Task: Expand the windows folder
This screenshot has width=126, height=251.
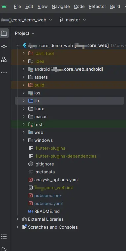Action: tap(24, 140)
